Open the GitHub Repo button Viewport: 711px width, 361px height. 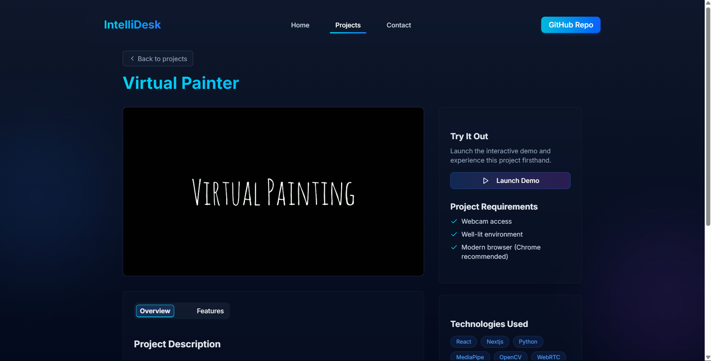pos(571,25)
